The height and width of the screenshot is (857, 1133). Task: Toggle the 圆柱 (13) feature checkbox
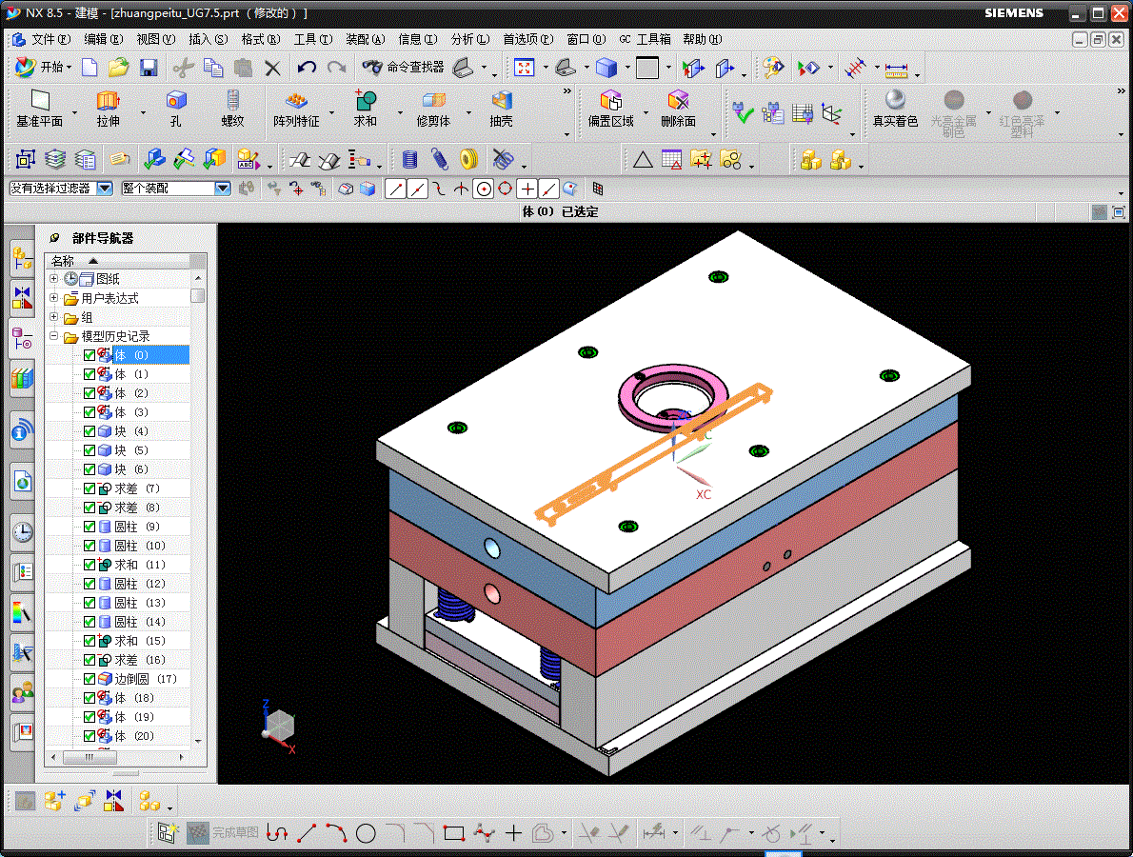pyautogui.click(x=89, y=603)
